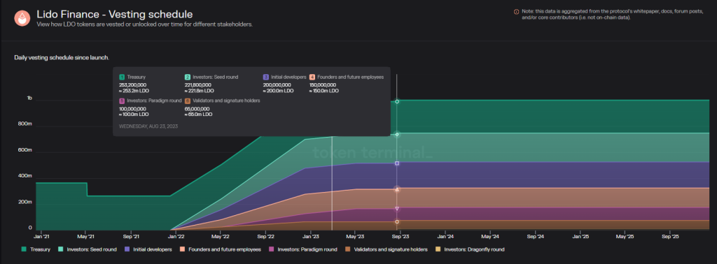Click the Sep '24 x-axis label
This screenshot has height=264, width=717.
[x=535, y=237]
